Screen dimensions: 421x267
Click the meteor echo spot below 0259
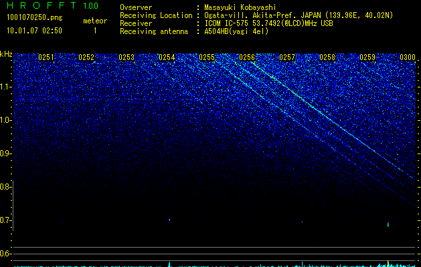[x=388, y=224]
